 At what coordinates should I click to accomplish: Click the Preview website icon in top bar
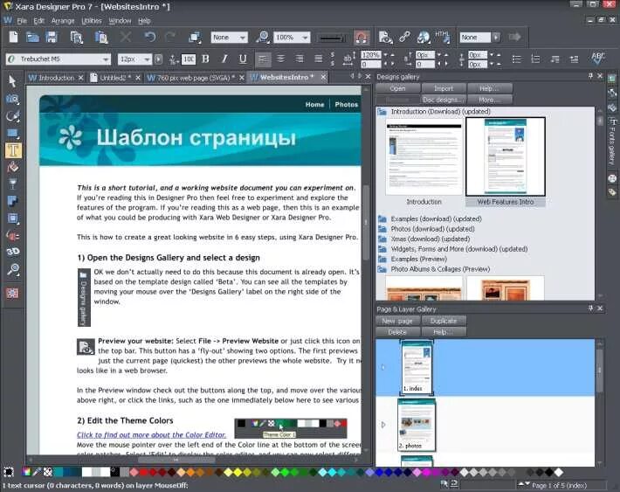click(x=385, y=38)
